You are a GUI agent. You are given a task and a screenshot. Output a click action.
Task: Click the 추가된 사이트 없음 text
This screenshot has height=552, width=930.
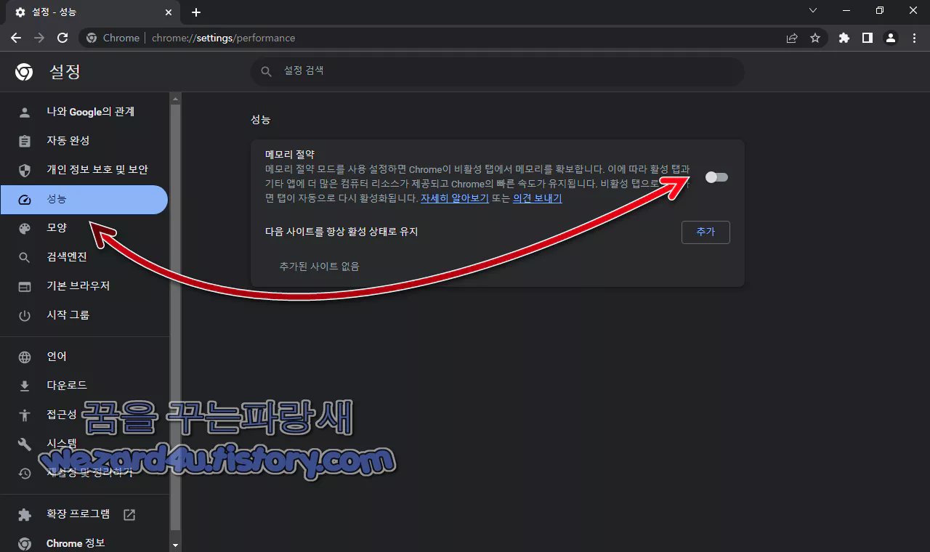click(319, 267)
